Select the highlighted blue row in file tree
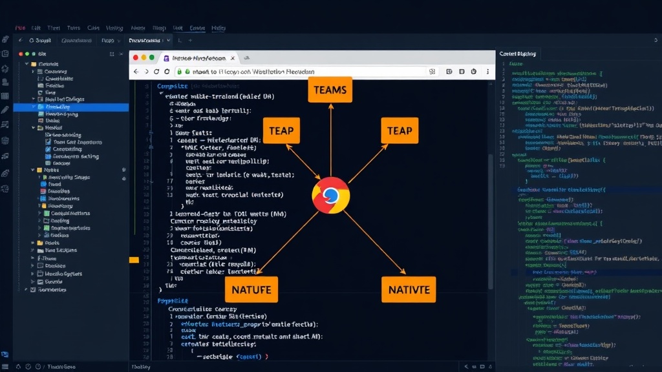The image size is (662, 372). (x=71, y=107)
